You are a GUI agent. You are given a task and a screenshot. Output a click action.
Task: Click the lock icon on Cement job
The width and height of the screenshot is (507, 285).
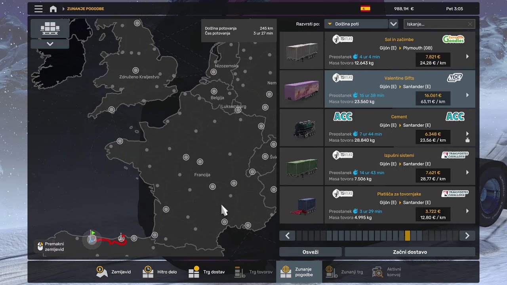(x=467, y=140)
